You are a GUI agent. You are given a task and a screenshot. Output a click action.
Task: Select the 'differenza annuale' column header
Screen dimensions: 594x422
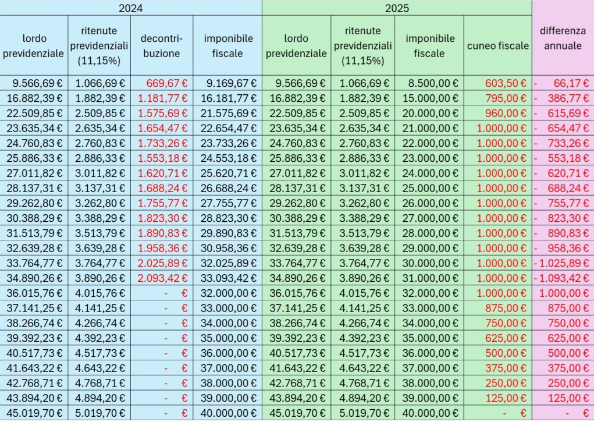pyautogui.click(x=563, y=38)
